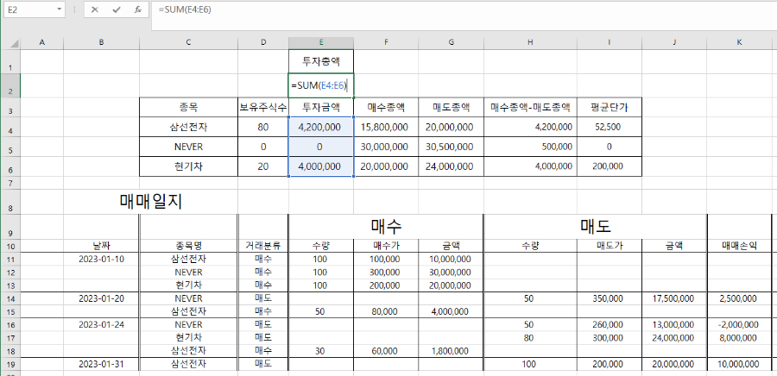Click the date 2023-01-20
This screenshot has width=777, height=376.
101,298
